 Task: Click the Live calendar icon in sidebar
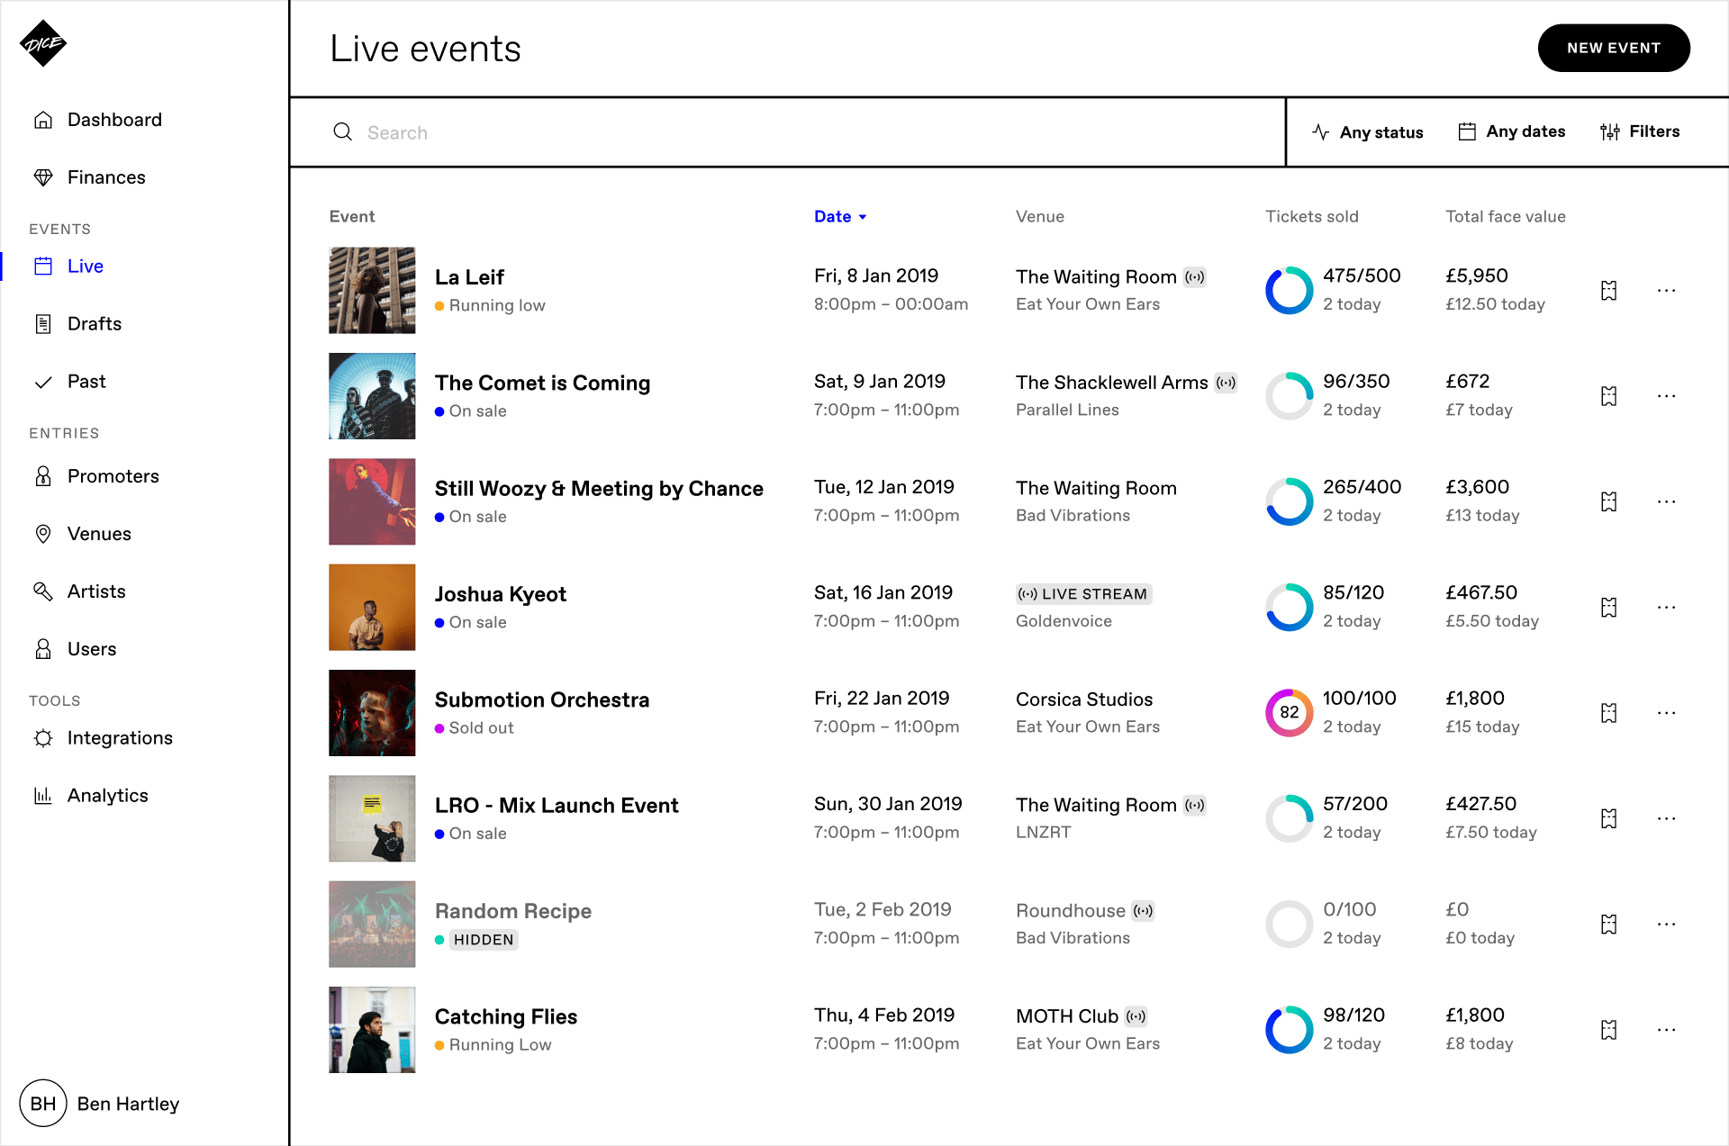(43, 266)
